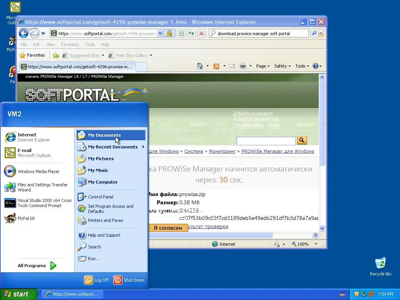Open the Tools menu in menu bar

click(x=89, y=45)
